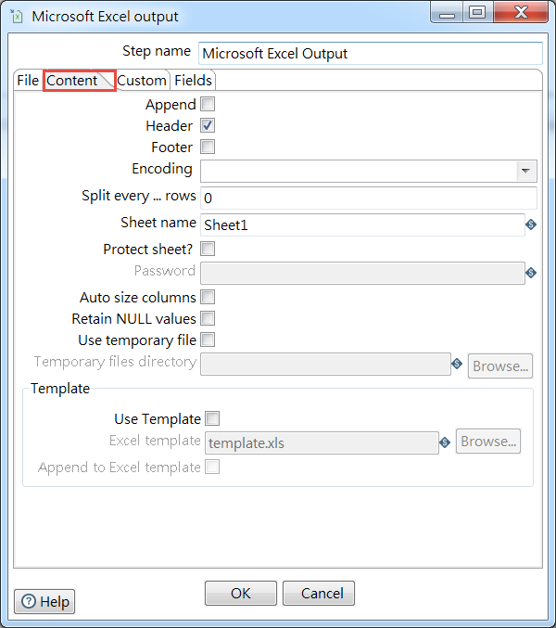Open the Custom tab
The width and height of the screenshot is (556, 628).
coord(142,81)
